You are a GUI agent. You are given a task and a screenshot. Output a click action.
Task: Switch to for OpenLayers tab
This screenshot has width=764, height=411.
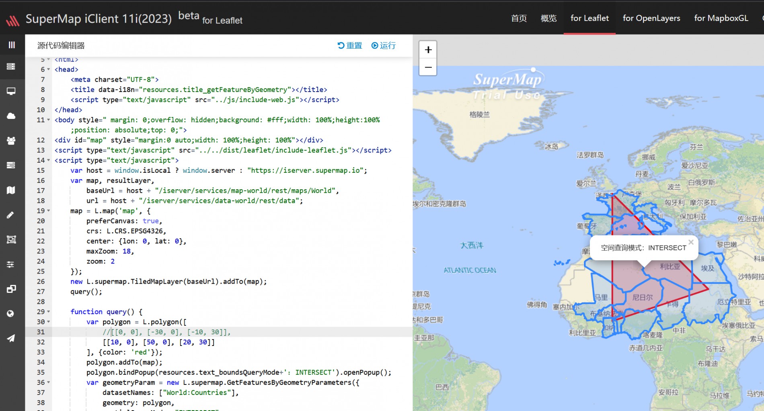coord(651,18)
